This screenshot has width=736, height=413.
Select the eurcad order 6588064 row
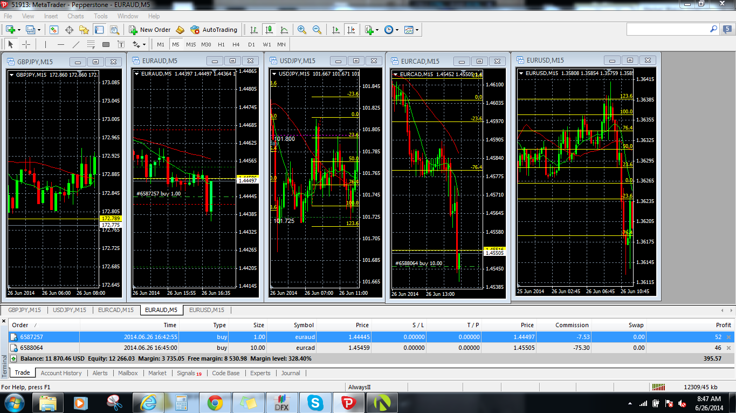372,348
